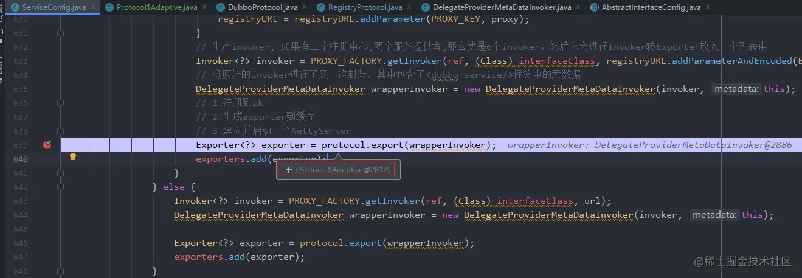Click line number 635 in the gutter
Viewport: 802px width, 278px height.
pos(21,89)
